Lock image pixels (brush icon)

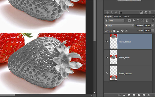(x=118, y=31)
